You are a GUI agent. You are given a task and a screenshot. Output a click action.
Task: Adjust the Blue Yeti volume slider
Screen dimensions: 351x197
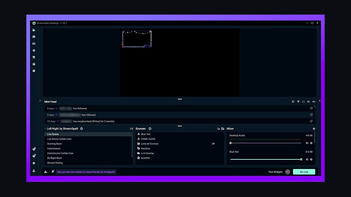pyautogui.click(x=266, y=159)
